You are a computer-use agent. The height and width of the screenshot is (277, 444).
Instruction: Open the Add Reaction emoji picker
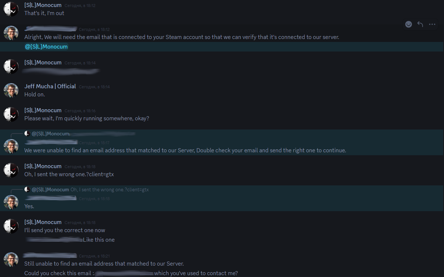point(409,24)
